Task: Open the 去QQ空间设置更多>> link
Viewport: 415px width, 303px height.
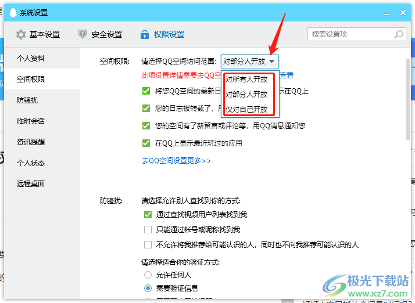Action: coord(177,161)
